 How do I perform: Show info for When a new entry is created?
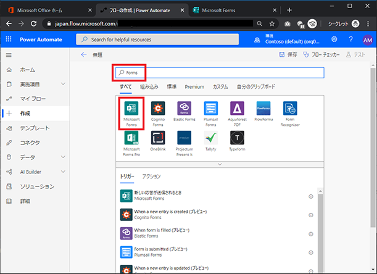310,215
